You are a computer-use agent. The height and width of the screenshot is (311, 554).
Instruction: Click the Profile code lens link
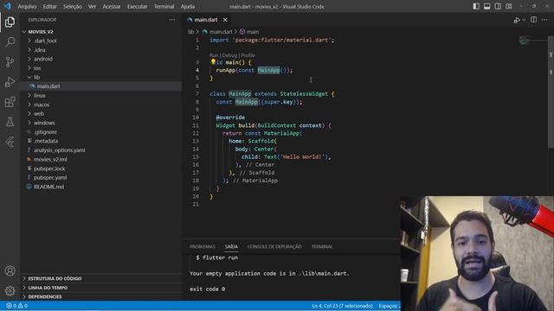point(248,55)
